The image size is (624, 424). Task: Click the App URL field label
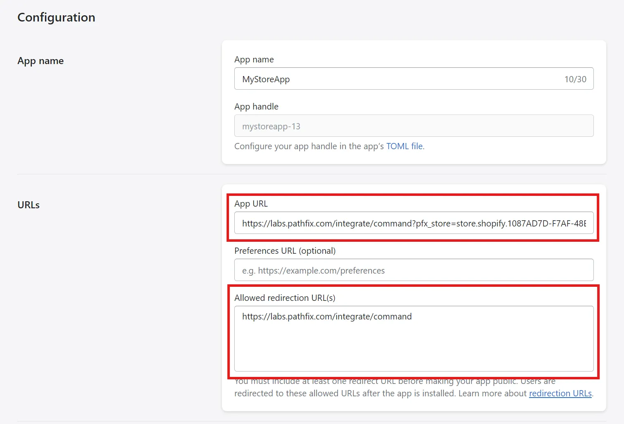click(x=251, y=204)
